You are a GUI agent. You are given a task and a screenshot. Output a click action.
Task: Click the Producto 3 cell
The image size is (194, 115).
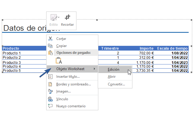coord(12,62)
